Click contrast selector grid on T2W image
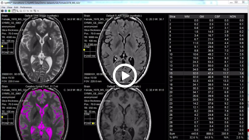 pos(8,48)
